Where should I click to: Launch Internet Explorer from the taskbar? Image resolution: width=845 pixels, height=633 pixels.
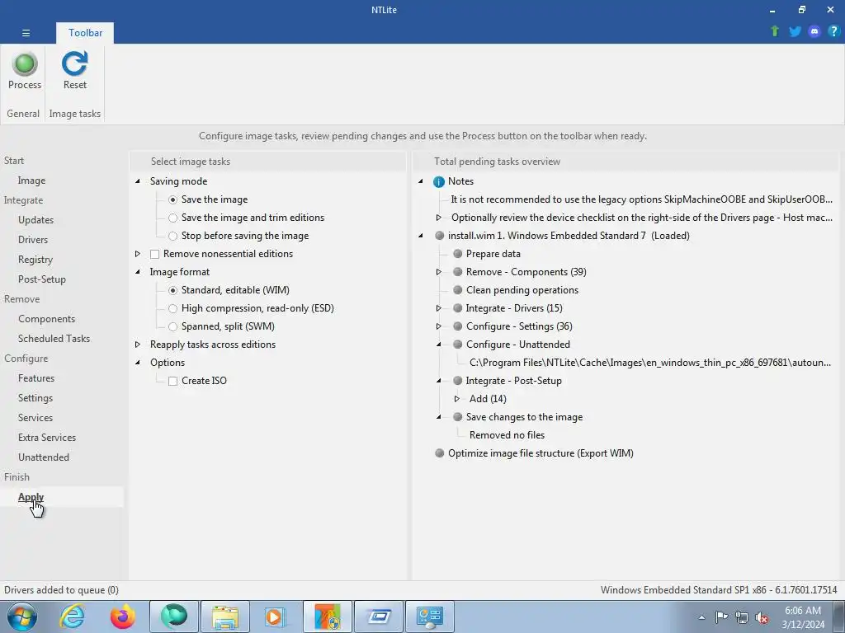coord(73,617)
